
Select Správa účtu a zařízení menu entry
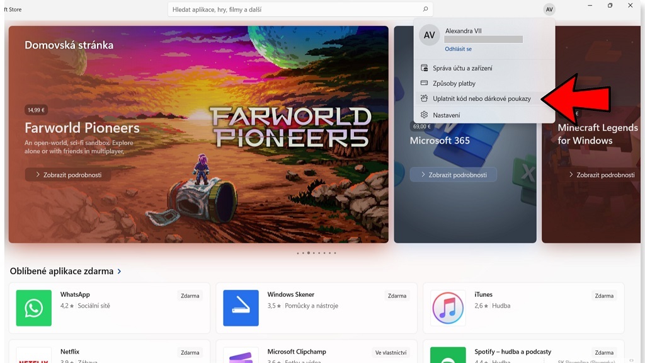[462, 68]
